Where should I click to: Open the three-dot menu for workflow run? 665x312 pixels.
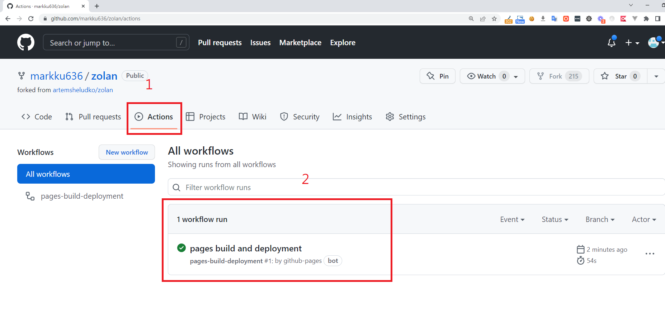(650, 254)
